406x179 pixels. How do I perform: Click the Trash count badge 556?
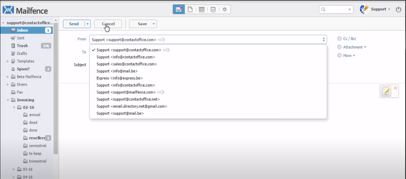click(x=46, y=46)
